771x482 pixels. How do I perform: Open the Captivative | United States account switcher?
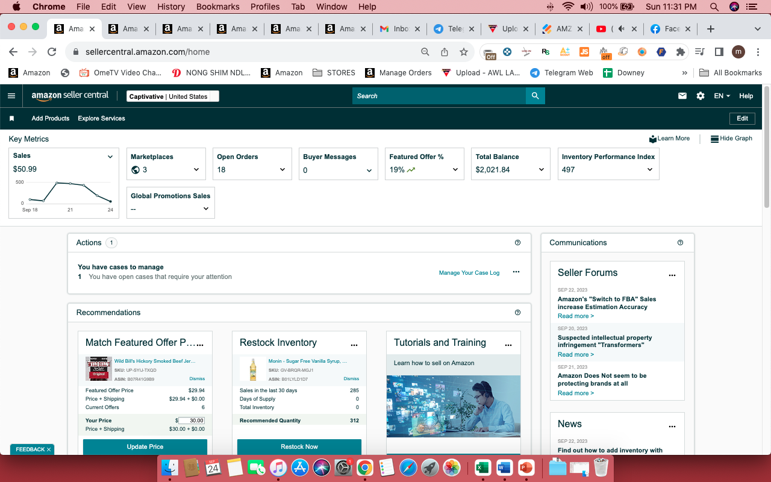click(x=173, y=96)
